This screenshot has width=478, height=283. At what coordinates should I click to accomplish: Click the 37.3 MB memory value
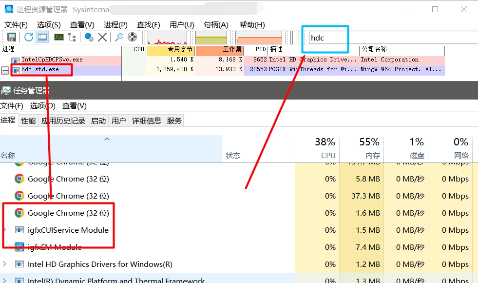tap(365, 196)
